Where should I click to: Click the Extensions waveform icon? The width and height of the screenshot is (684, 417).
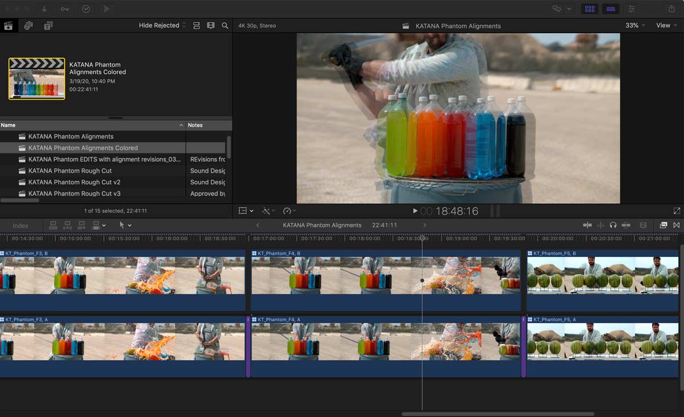(x=106, y=9)
